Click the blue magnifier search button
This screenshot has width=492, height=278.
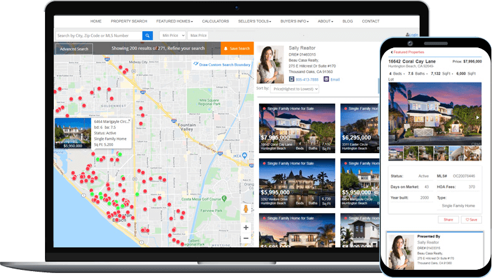[147, 36]
